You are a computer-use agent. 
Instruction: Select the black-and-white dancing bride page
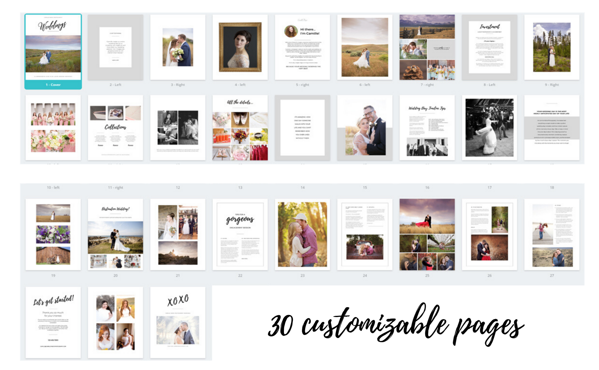click(489, 128)
